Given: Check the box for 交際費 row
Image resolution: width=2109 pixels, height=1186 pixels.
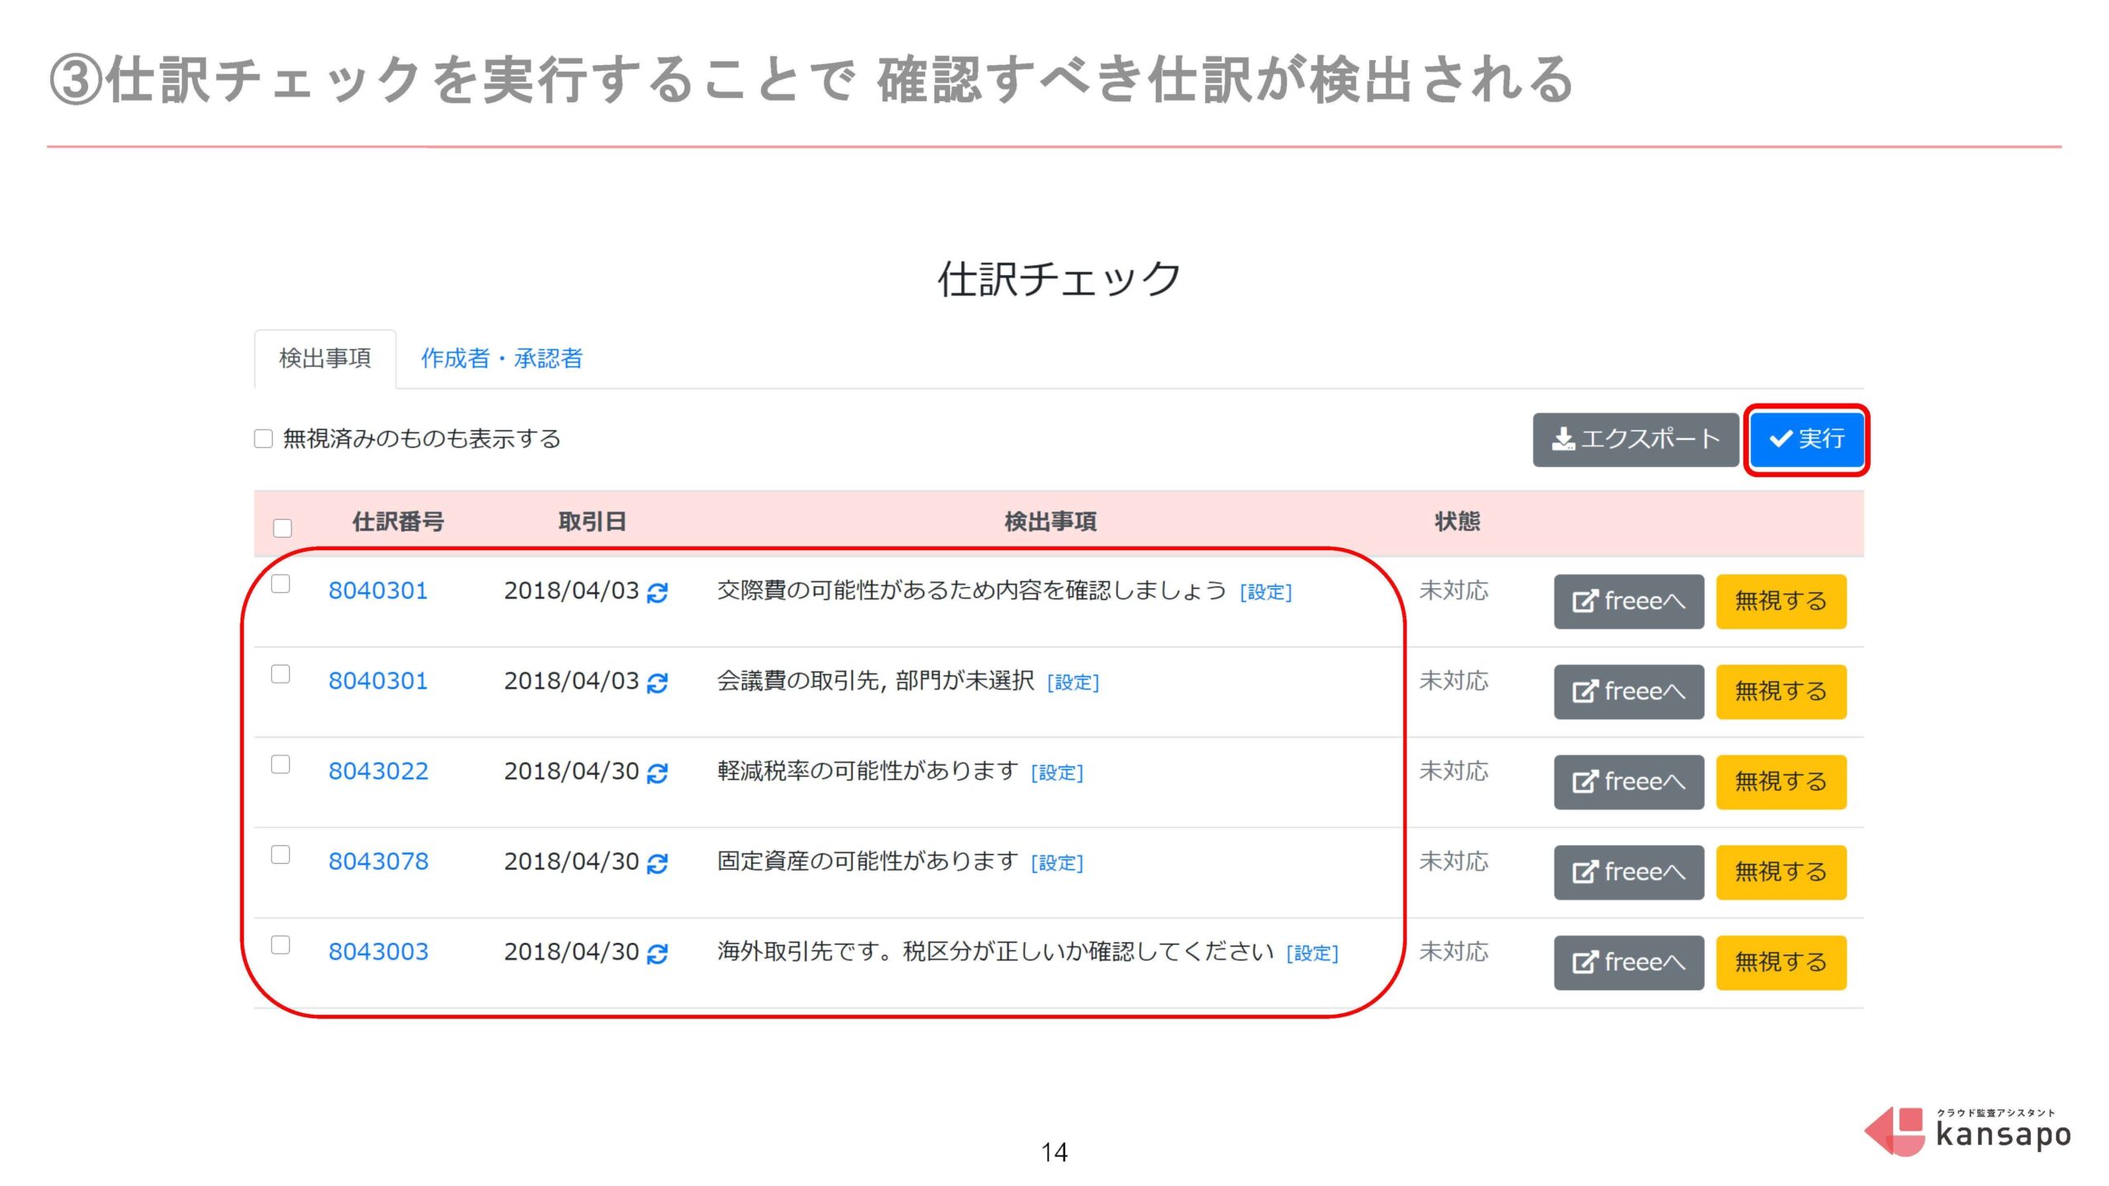Looking at the screenshot, I should pos(281,584).
